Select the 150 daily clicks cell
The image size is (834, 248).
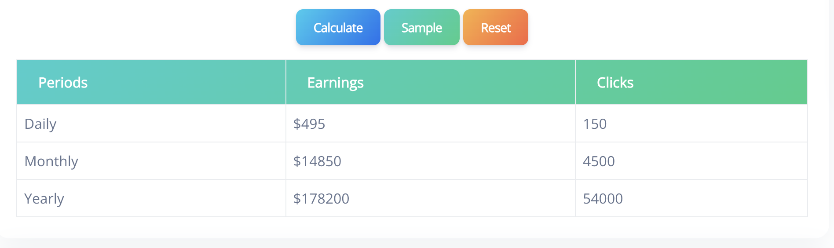[x=595, y=124]
